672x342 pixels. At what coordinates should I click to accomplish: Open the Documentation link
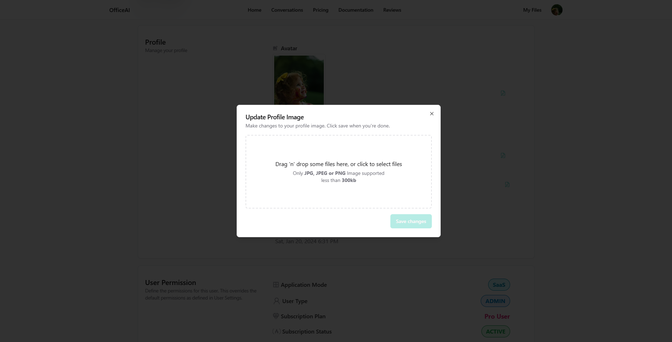356,10
